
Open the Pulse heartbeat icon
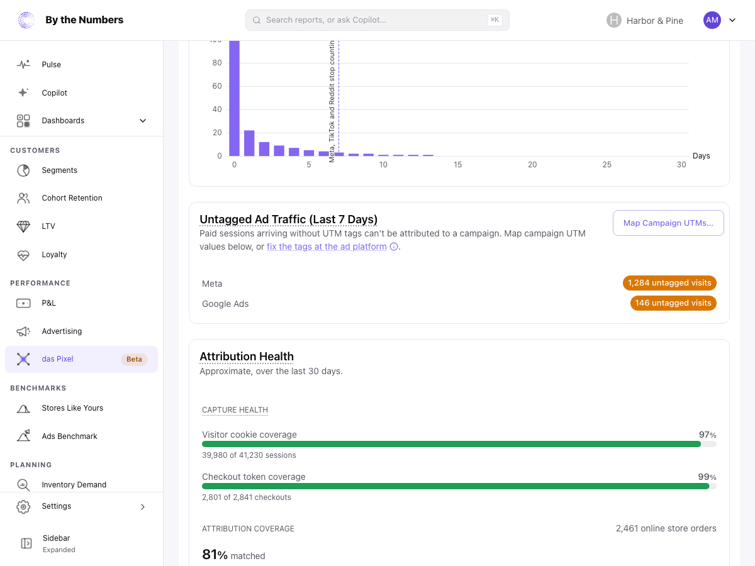point(23,65)
